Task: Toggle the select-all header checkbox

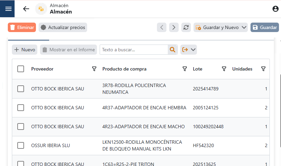Action: (21, 69)
